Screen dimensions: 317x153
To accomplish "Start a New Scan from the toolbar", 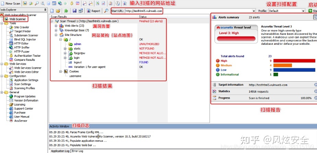I will [11, 3].
